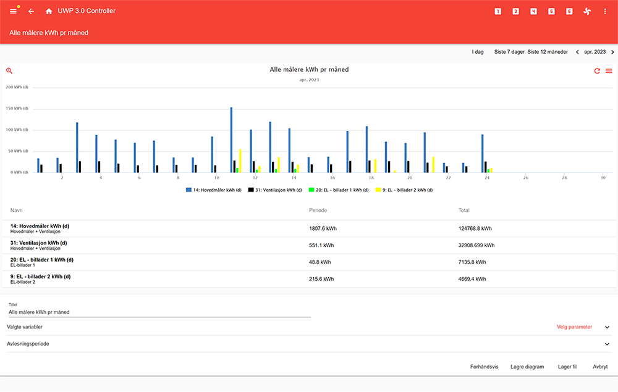This screenshot has height=392, width=618.
Task: Click the numbered box 5 icon
Action: pyautogui.click(x=551, y=11)
